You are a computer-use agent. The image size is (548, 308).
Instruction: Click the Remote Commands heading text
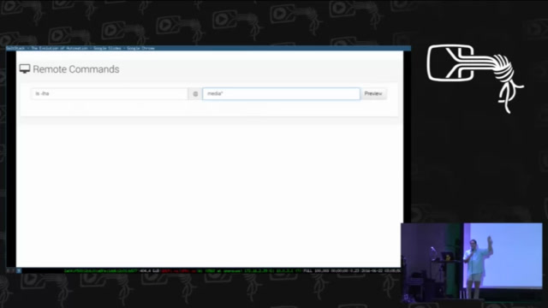(x=76, y=69)
